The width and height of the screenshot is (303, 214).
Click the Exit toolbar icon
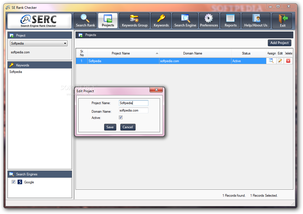282,21
